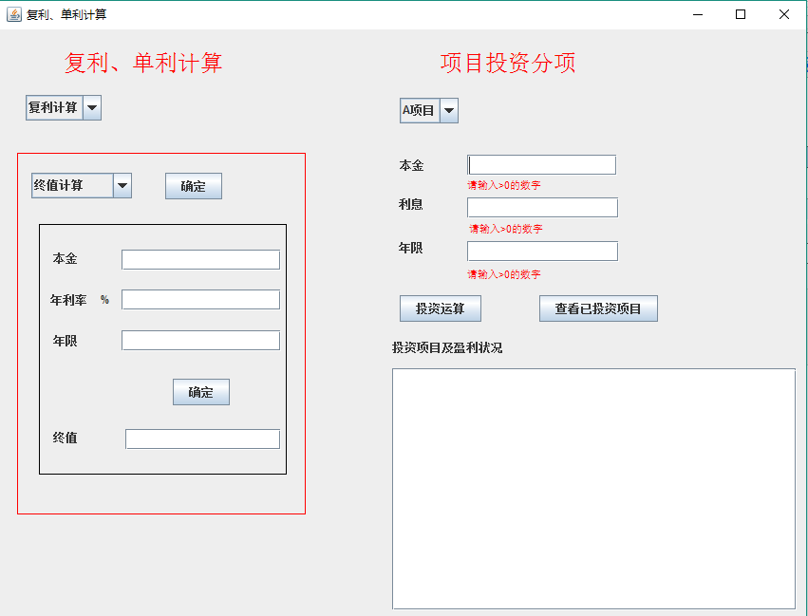Focus the 本金 field in calculation panel

pyautogui.click(x=201, y=259)
